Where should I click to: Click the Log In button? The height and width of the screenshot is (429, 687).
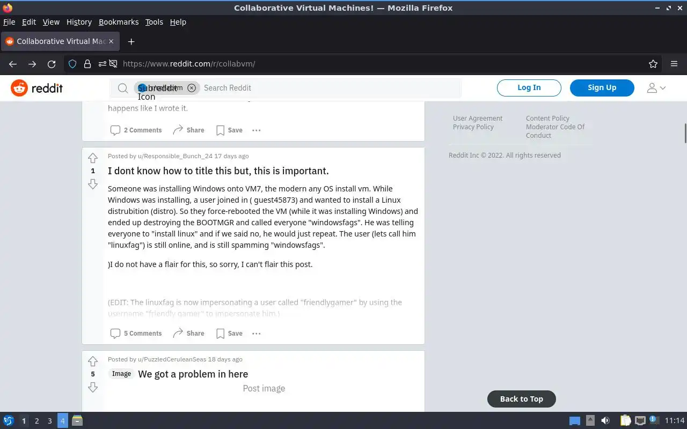pyautogui.click(x=529, y=87)
